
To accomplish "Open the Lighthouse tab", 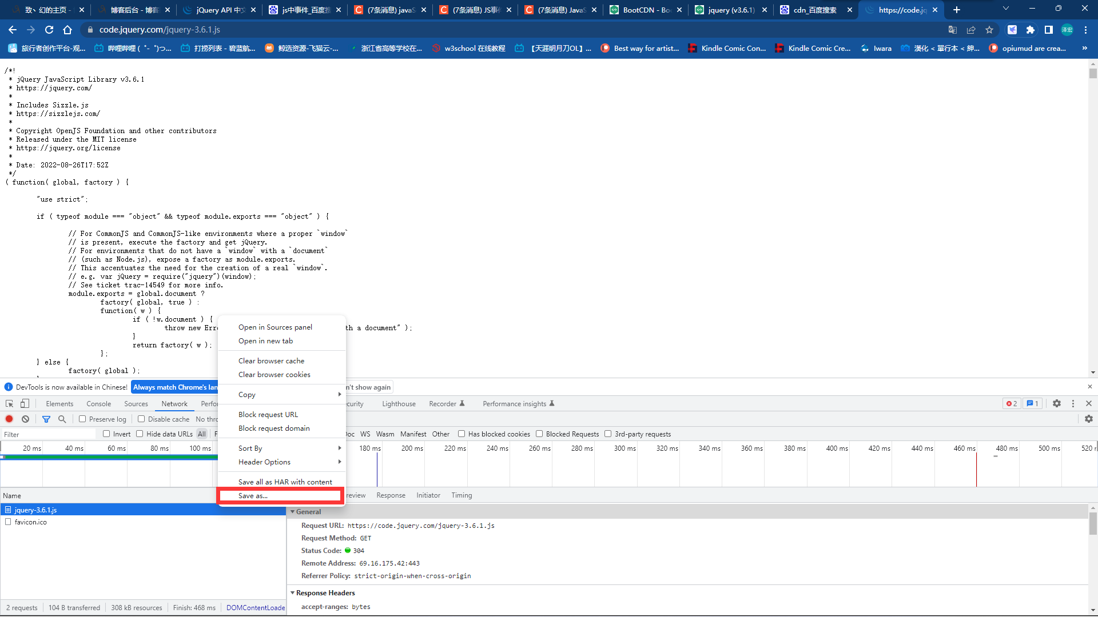I will coord(399,403).
